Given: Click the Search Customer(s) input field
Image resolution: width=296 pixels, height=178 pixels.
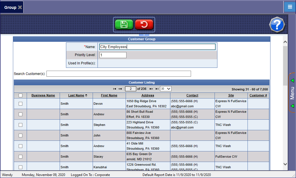Looking at the screenshot, I should point(118,74).
